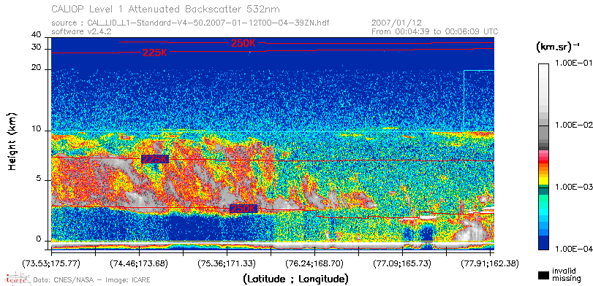Screen dimensions: 593x286
Task: Click the top red '250K' contour label
Action: click(243, 43)
